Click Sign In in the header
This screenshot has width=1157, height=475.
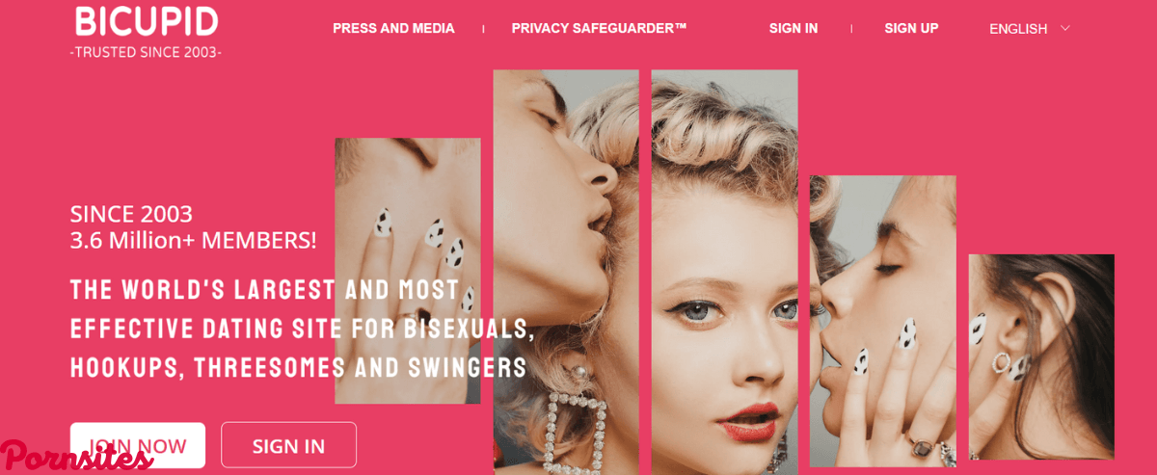[x=794, y=29]
